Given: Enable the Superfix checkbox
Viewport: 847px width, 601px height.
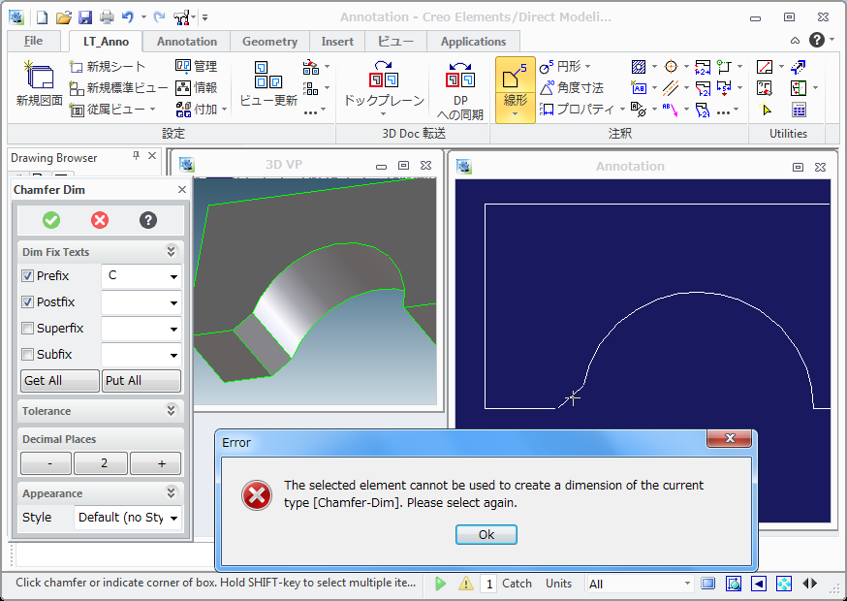Looking at the screenshot, I should [28, 329].
